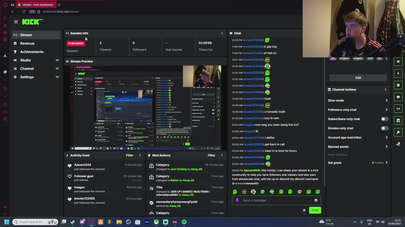
Task: Open the emoji picker in message box
Action: click(316, 200)
